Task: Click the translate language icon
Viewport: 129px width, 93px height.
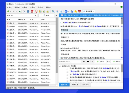Action: pos(72,11)
